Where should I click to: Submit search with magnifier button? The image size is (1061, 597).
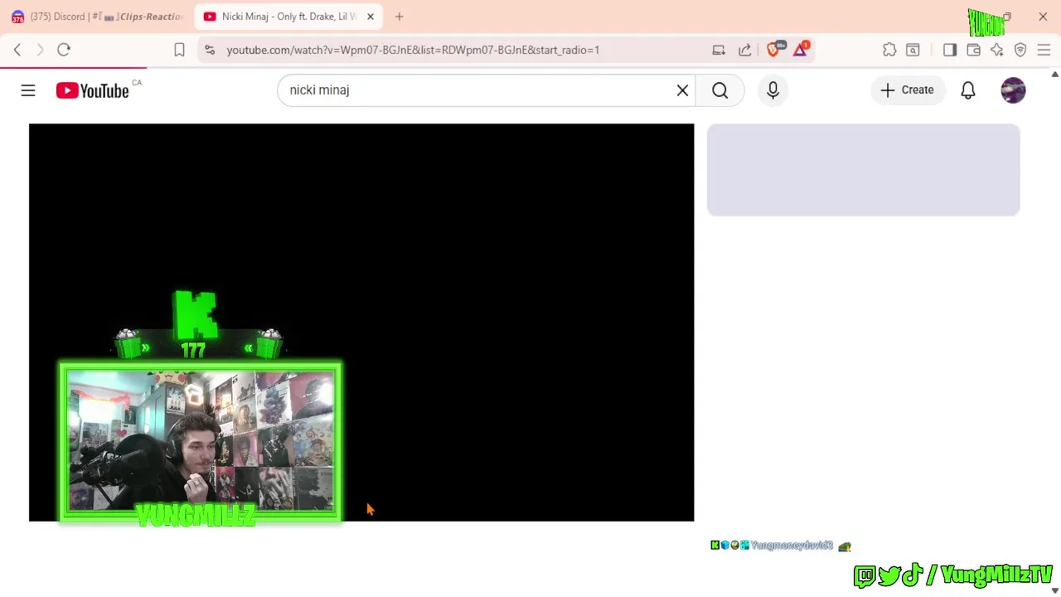point(719,90)
